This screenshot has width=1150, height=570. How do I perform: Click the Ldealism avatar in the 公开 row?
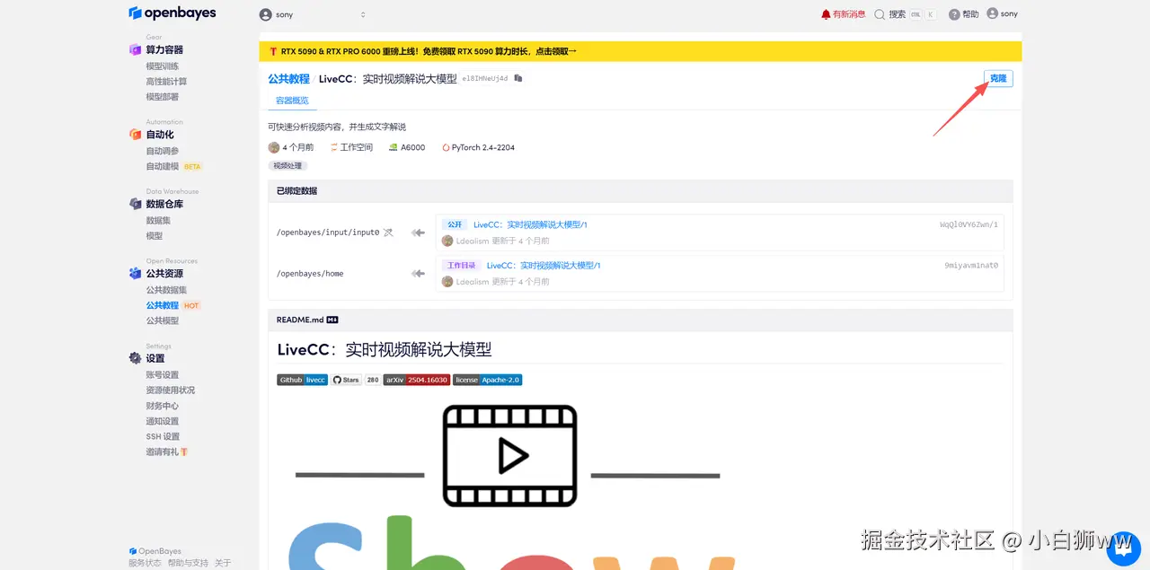pyautogui.click(x=447, y=241)
